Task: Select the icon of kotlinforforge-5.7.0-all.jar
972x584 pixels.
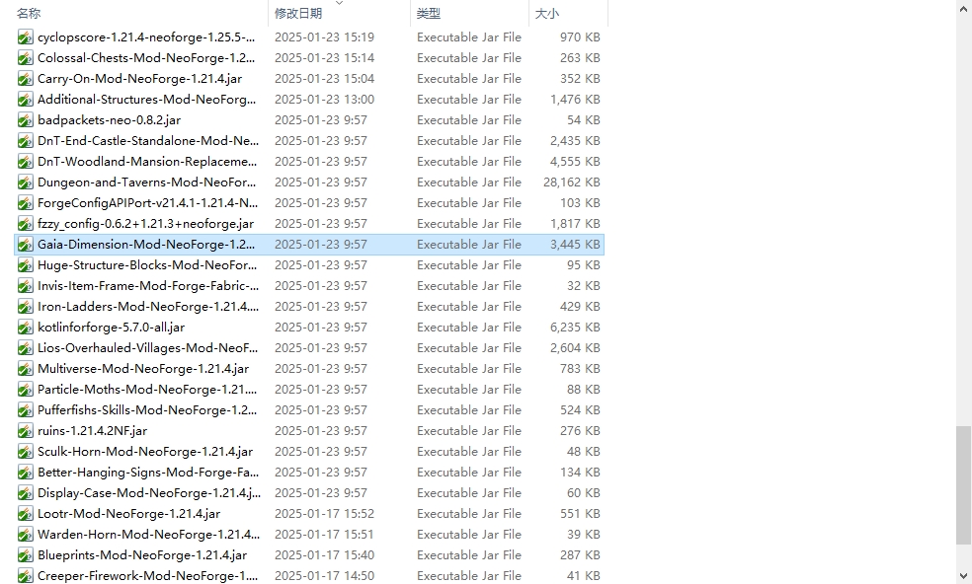Action: click(25, 328)
